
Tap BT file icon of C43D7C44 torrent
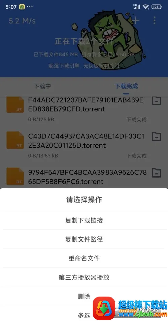pos(15,140)
